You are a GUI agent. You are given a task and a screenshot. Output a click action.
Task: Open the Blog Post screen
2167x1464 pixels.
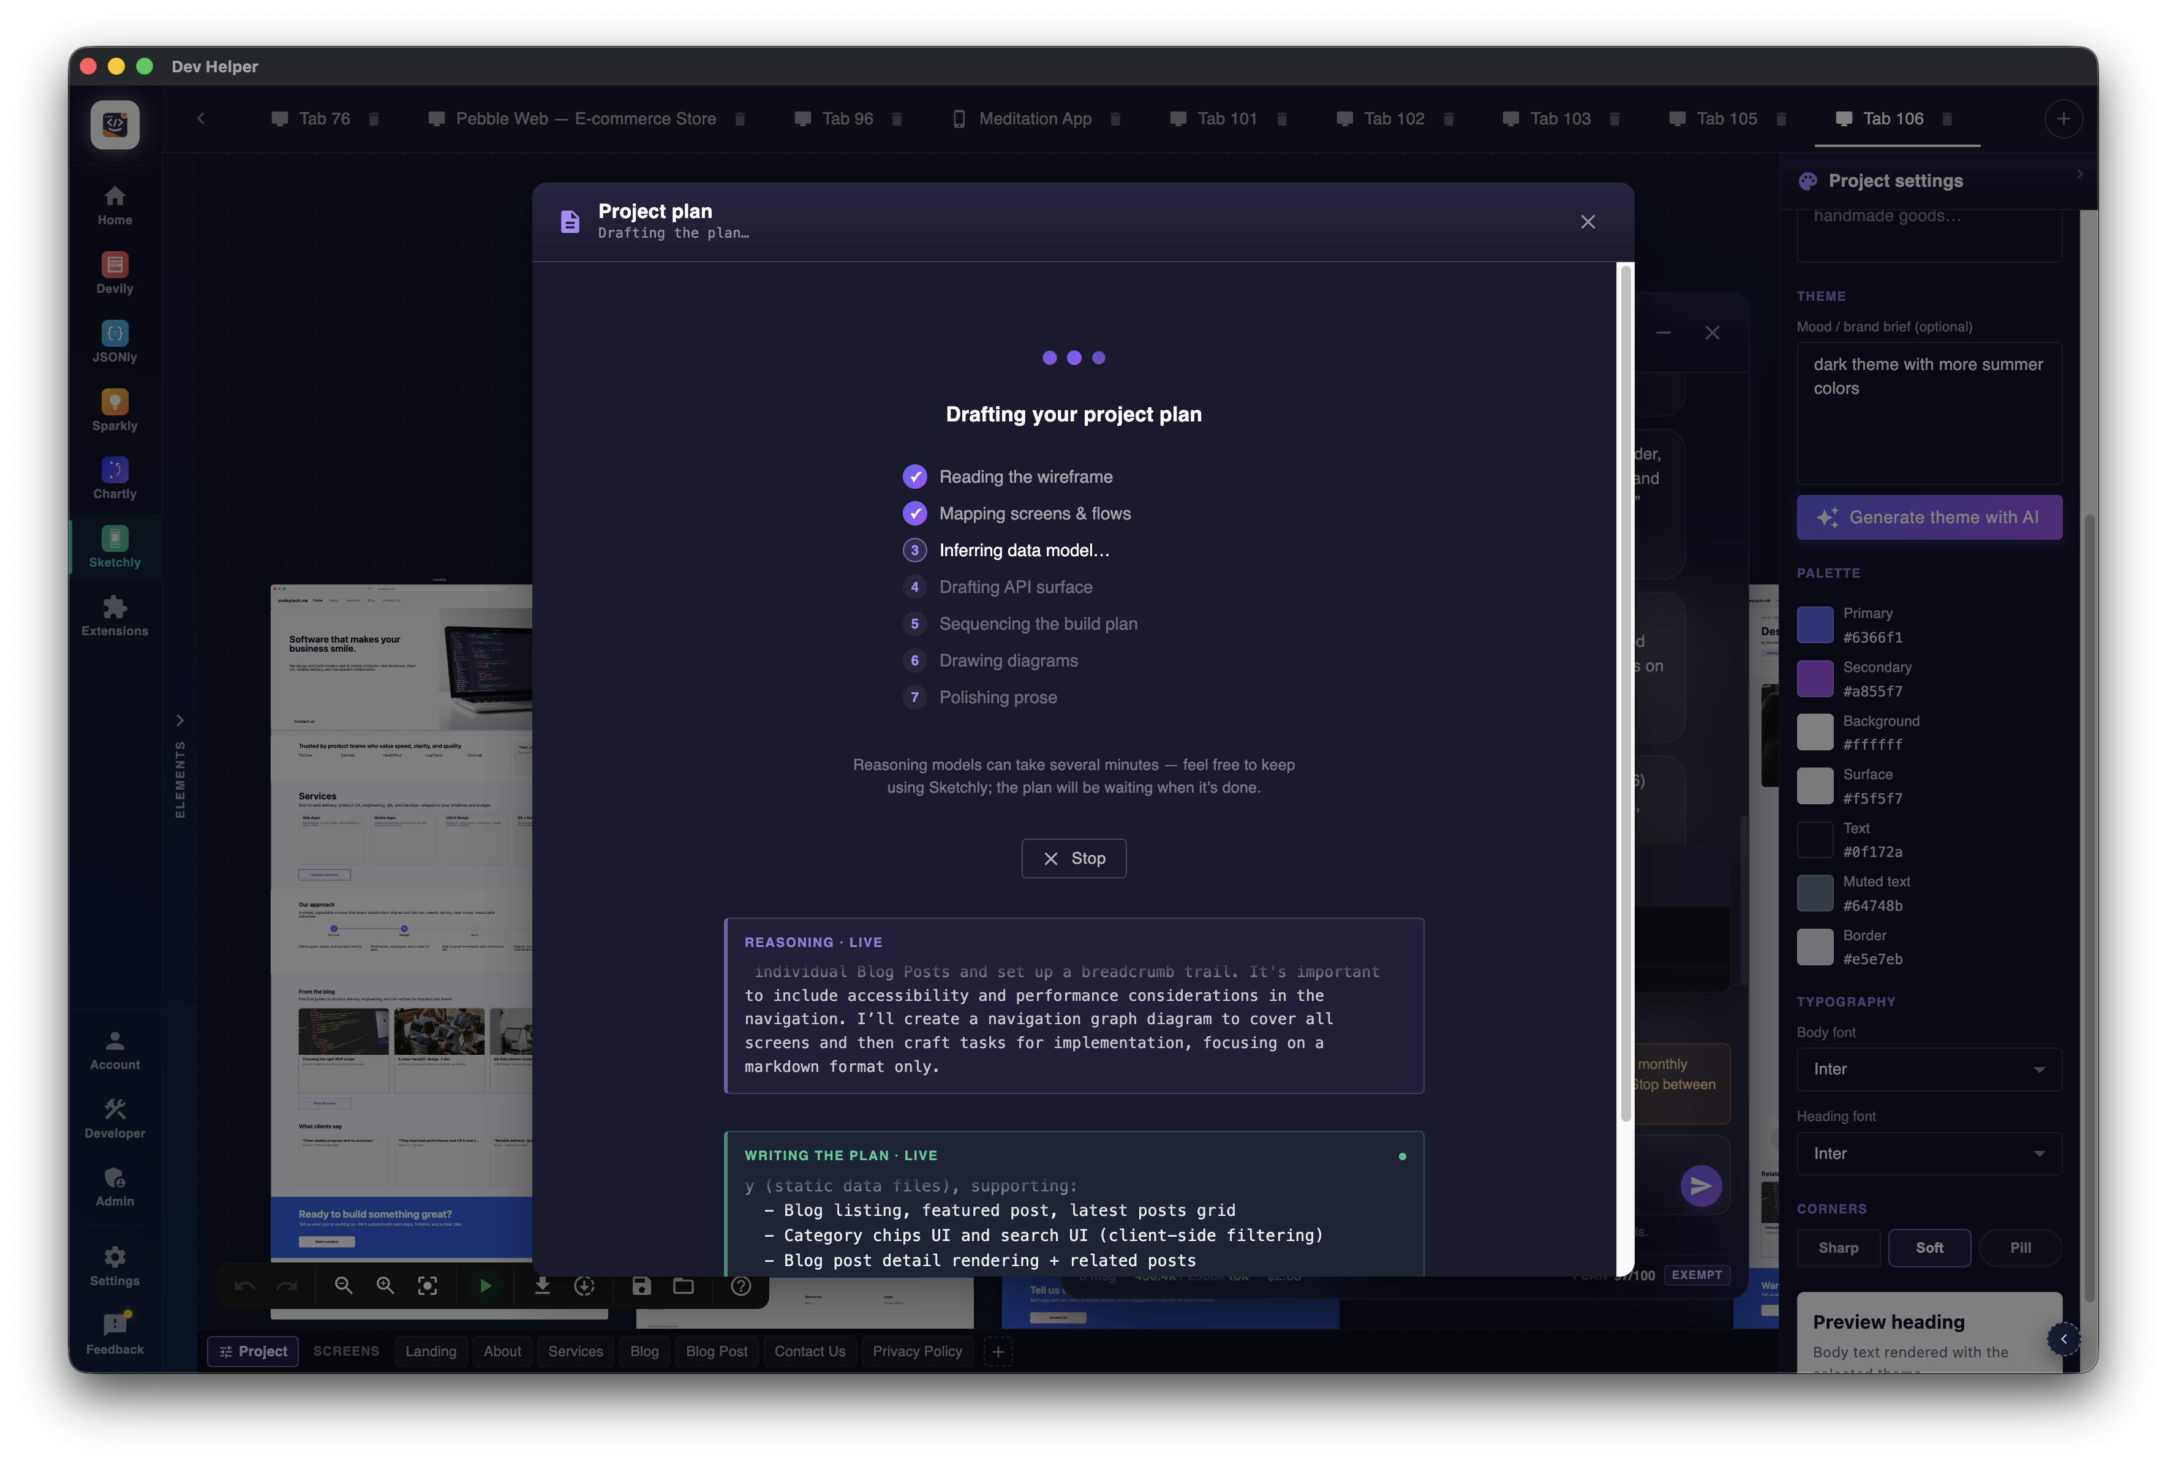pyautogui.click(x=716, y=1350)
